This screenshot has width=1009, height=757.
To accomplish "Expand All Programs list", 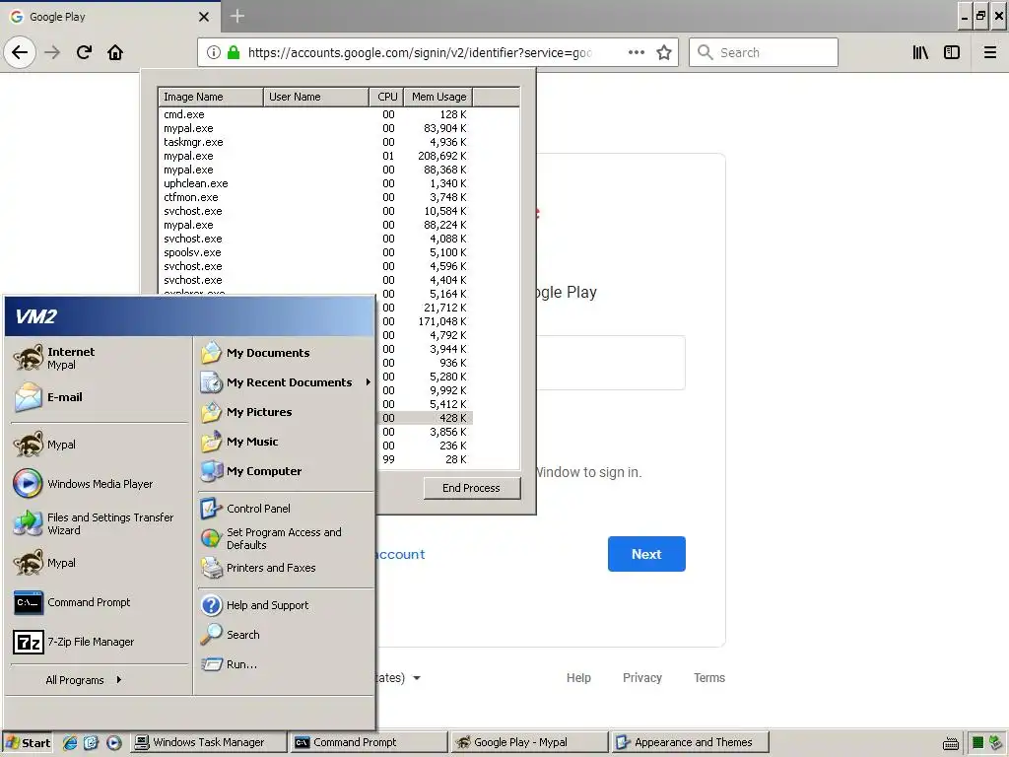I will [x=84, y=680].
